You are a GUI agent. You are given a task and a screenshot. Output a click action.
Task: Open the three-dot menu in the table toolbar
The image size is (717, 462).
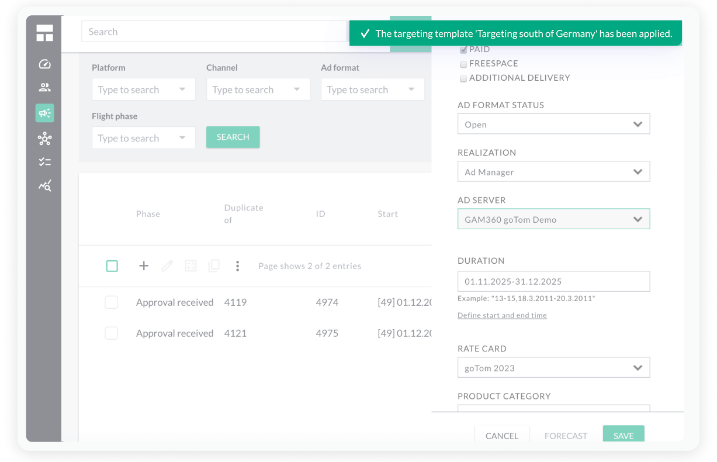point(237,266)
